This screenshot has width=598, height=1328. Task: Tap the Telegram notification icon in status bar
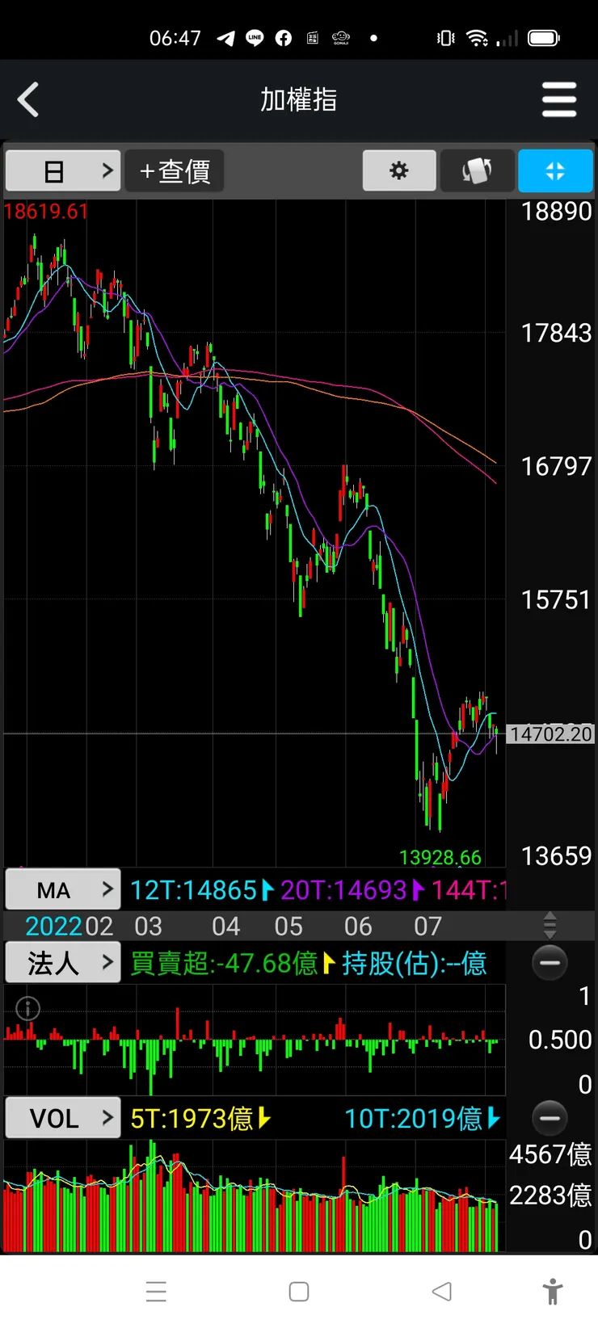pos(225,38)
